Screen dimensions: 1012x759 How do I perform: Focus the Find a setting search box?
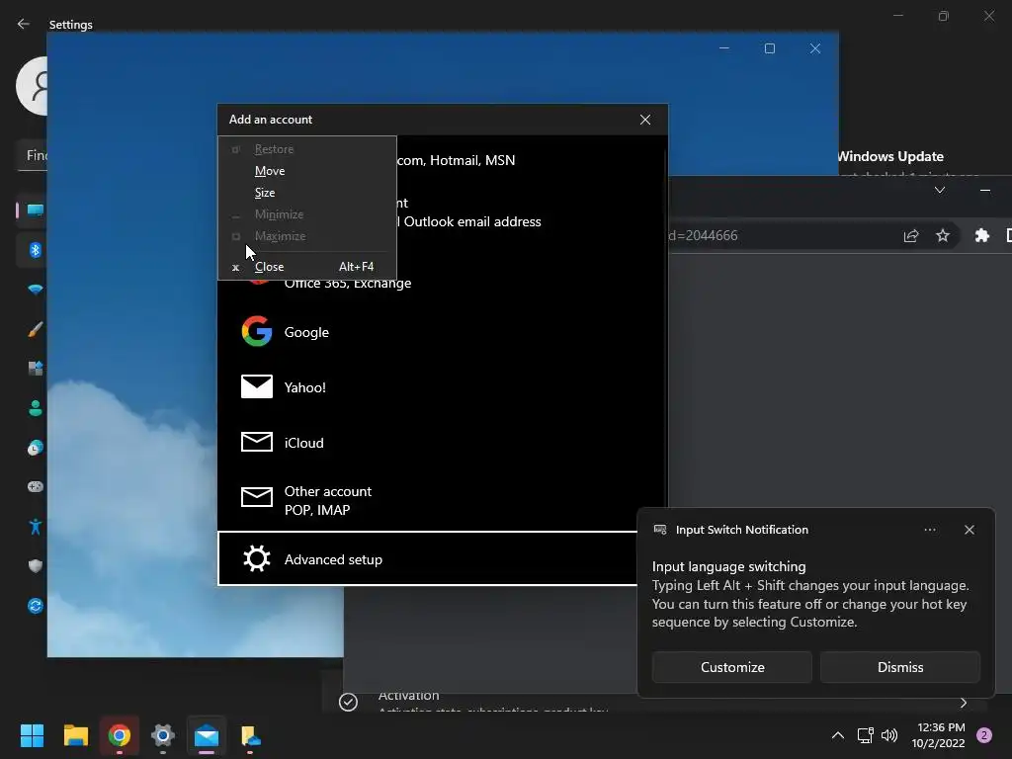coord(33,155)
